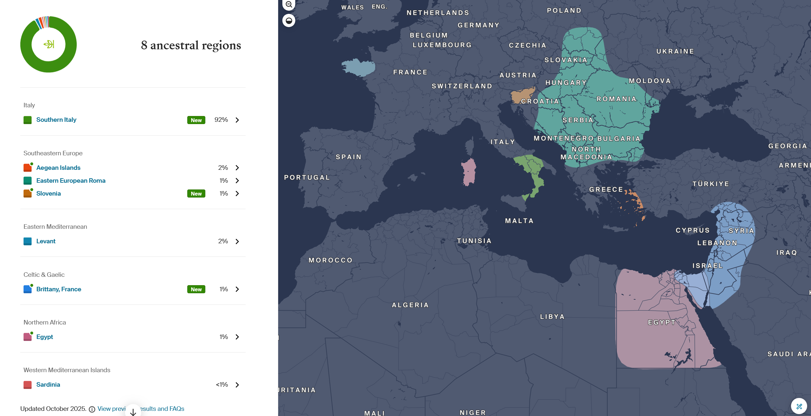Open the Eastern European Roma region link
The height and width of the screenshot is (416, 811).
pyautogui.click(x=71, y=180)
